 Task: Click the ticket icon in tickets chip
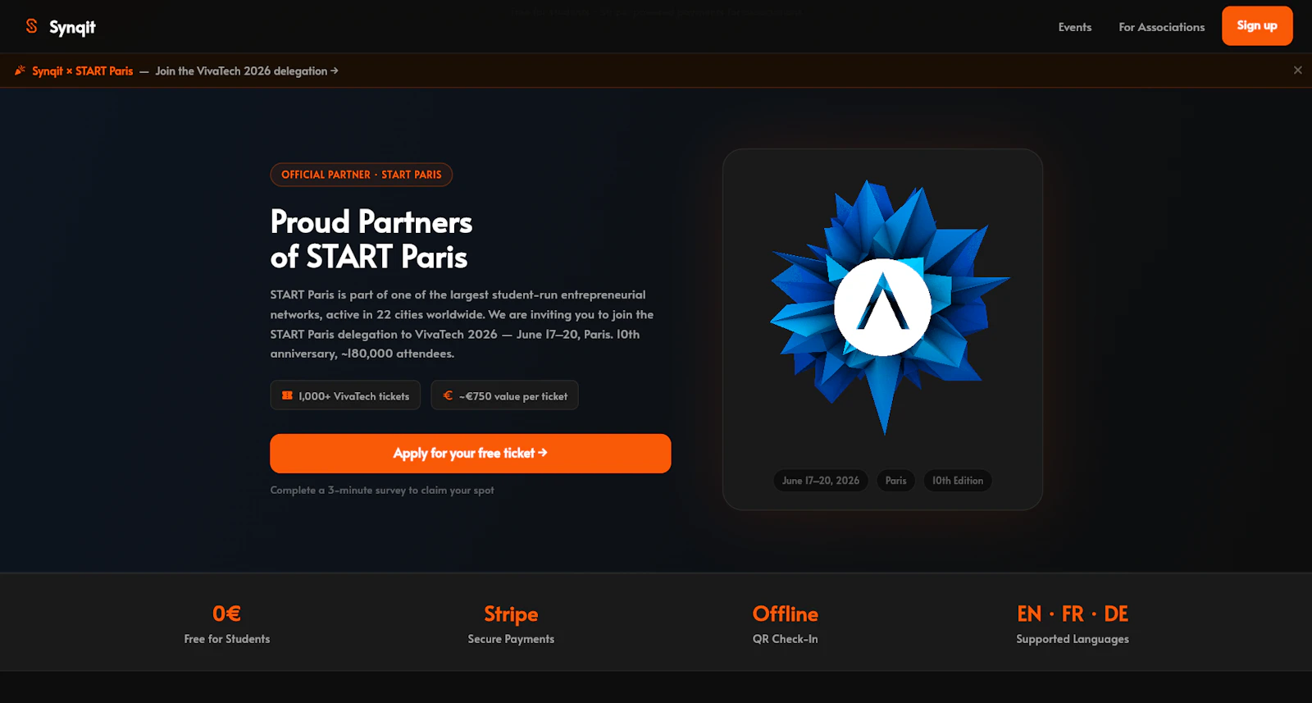[x=287, y=395]
